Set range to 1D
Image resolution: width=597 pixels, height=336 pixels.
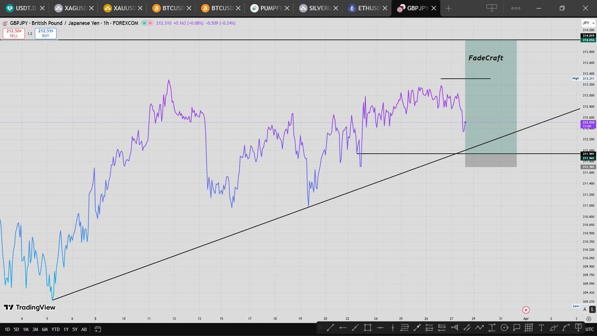pos(7,329)
